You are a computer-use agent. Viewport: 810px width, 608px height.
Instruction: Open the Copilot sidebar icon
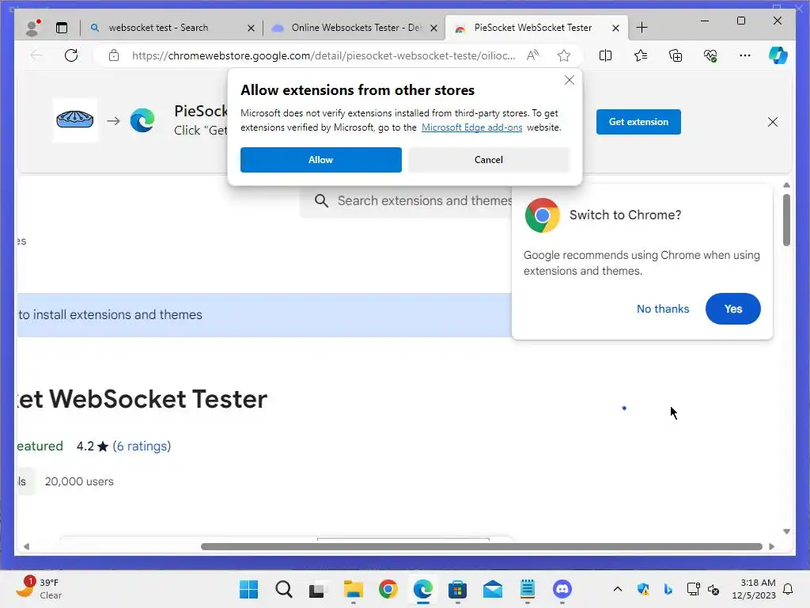(x=778, y=55)
